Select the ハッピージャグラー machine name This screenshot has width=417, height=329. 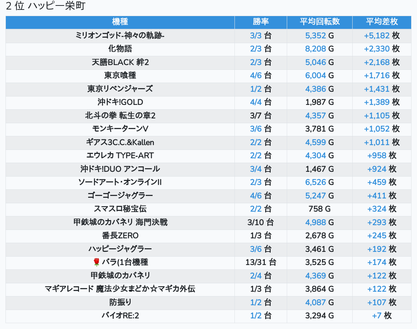[120, 249]
